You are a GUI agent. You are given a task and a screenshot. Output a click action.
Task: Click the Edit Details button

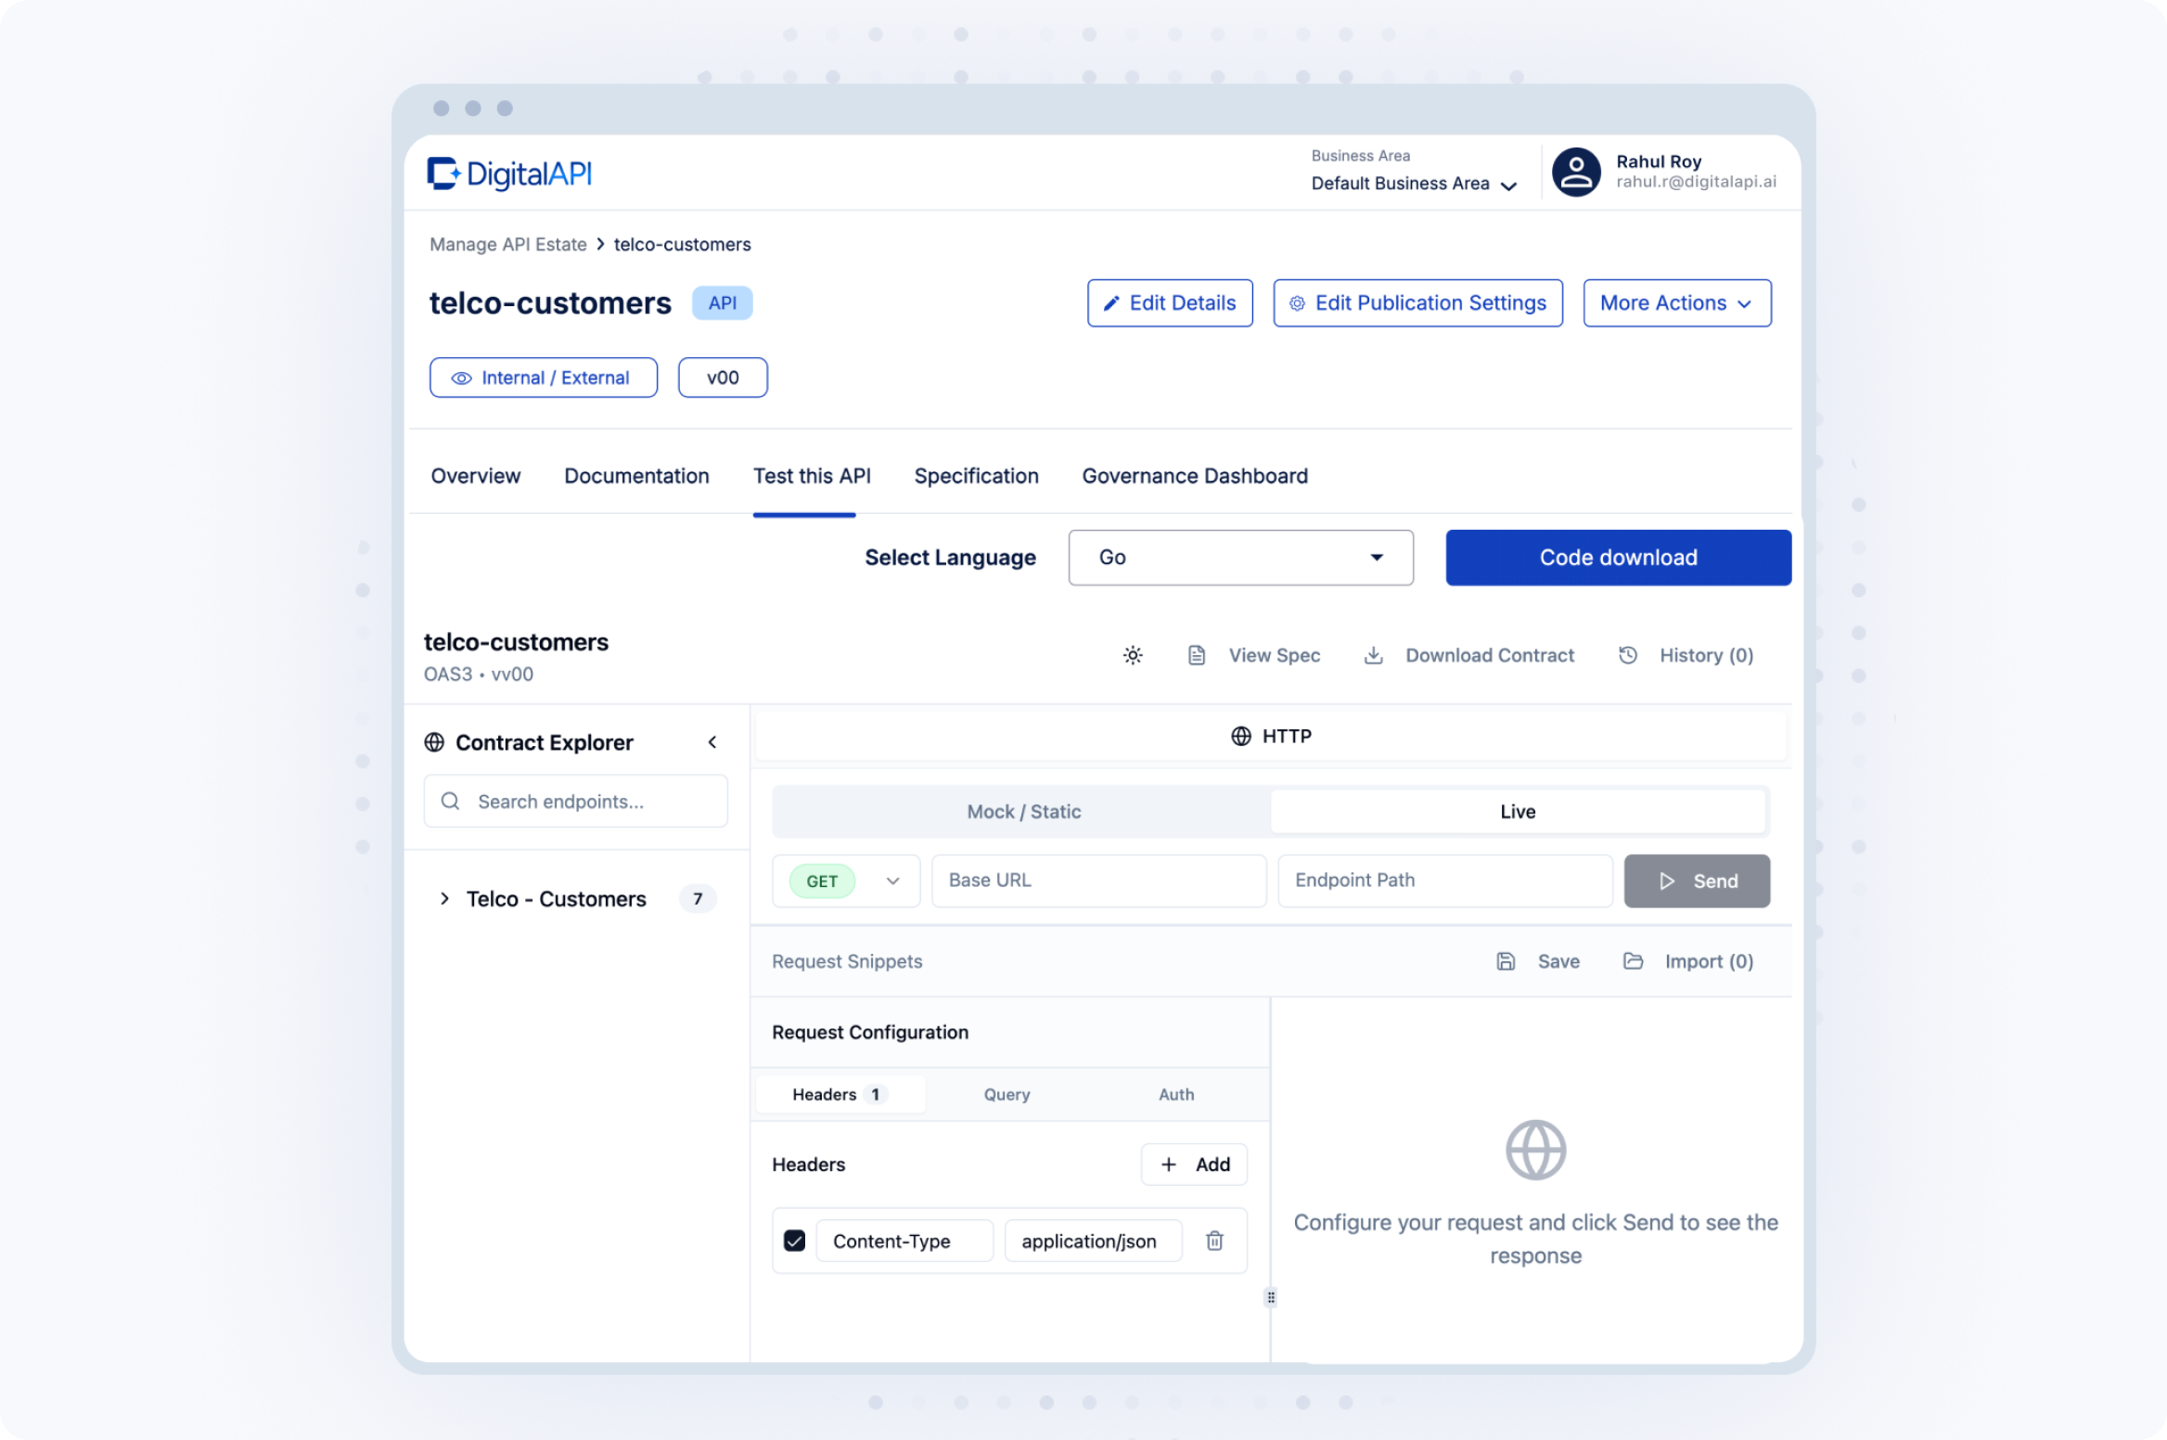click(x=1170, y=303)
